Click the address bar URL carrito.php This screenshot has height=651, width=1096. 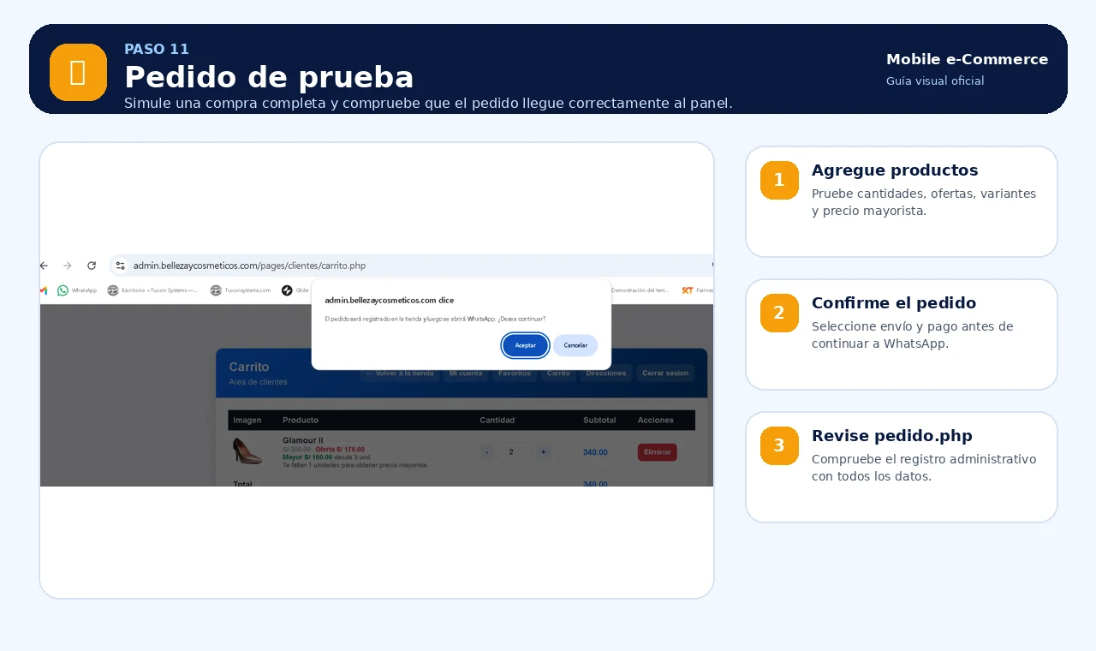point(250,266)
